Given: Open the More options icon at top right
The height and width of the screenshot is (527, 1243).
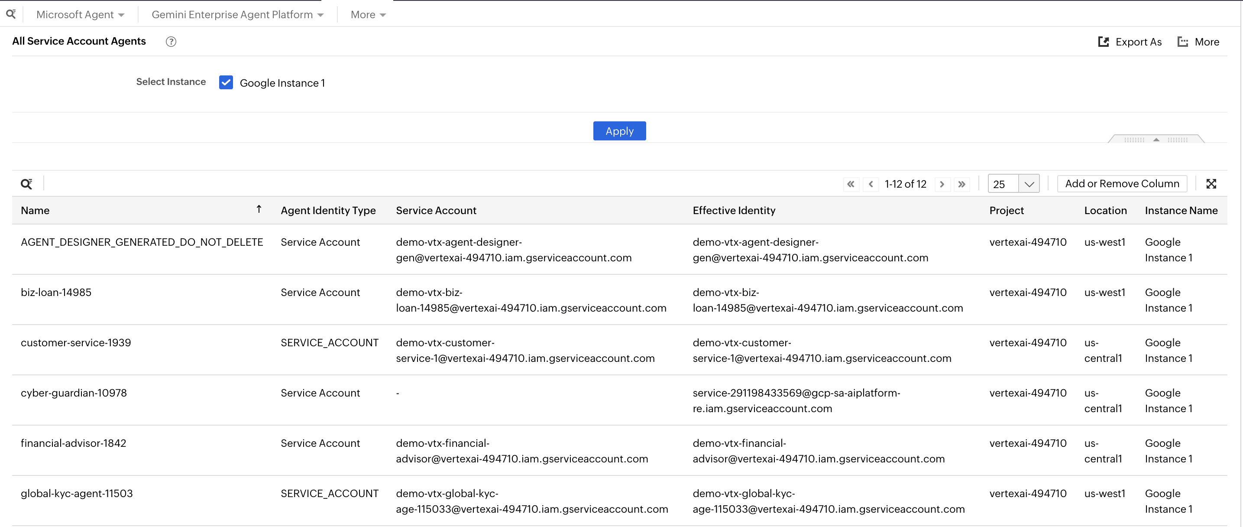Looking at the screenshot, I should [x=1183, y=42].
